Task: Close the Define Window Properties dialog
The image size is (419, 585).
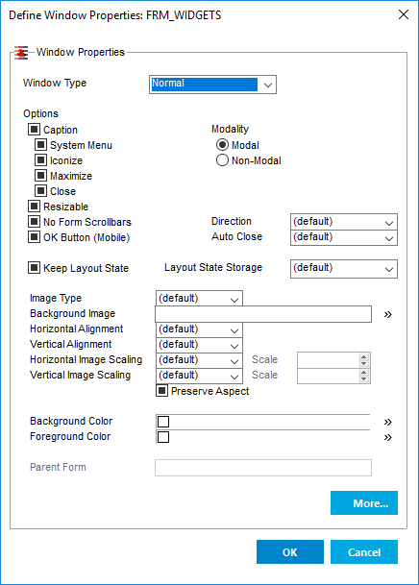Action: [x=404, y=14]
